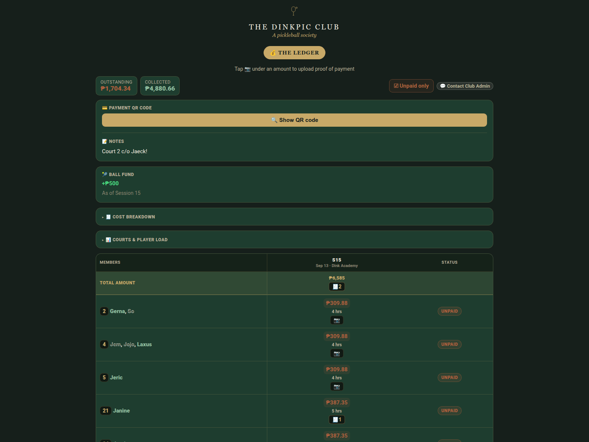Click the UNPAID status for Gerna
Image resolution: width=589 pixels, height=442 pixels.
[x=449, y=311]
